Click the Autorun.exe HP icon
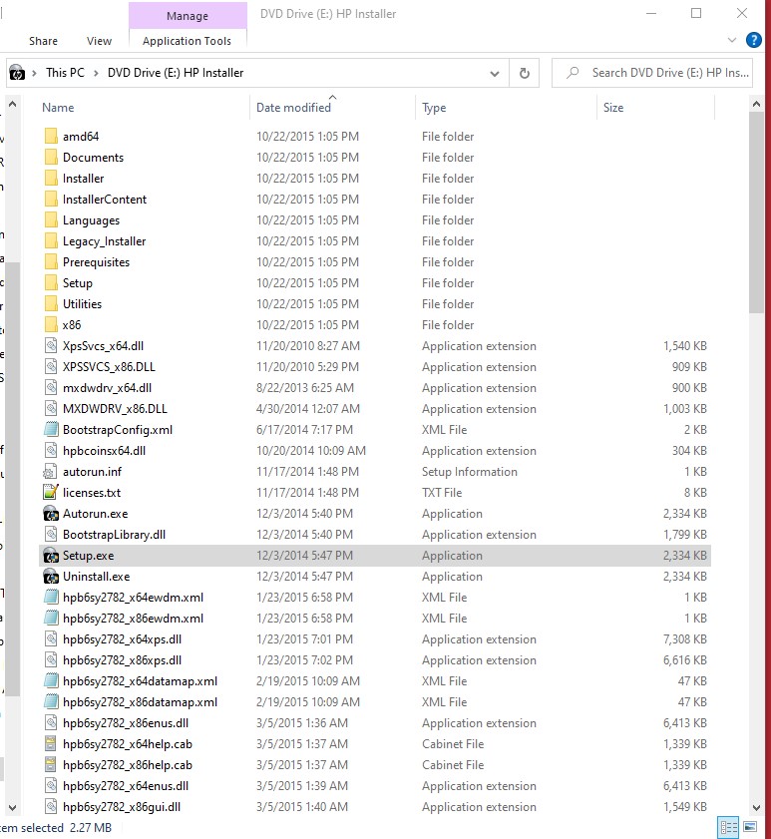The width and height of the screenshot is (771, 839). pyautogui.click(x=51, y=513)
